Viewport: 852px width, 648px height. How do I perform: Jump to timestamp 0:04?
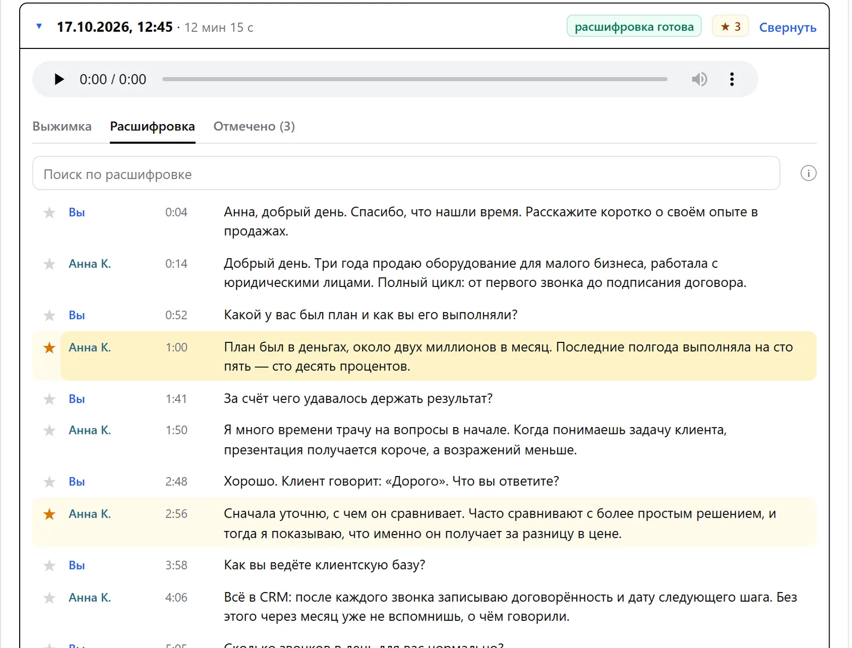(176, 212)
